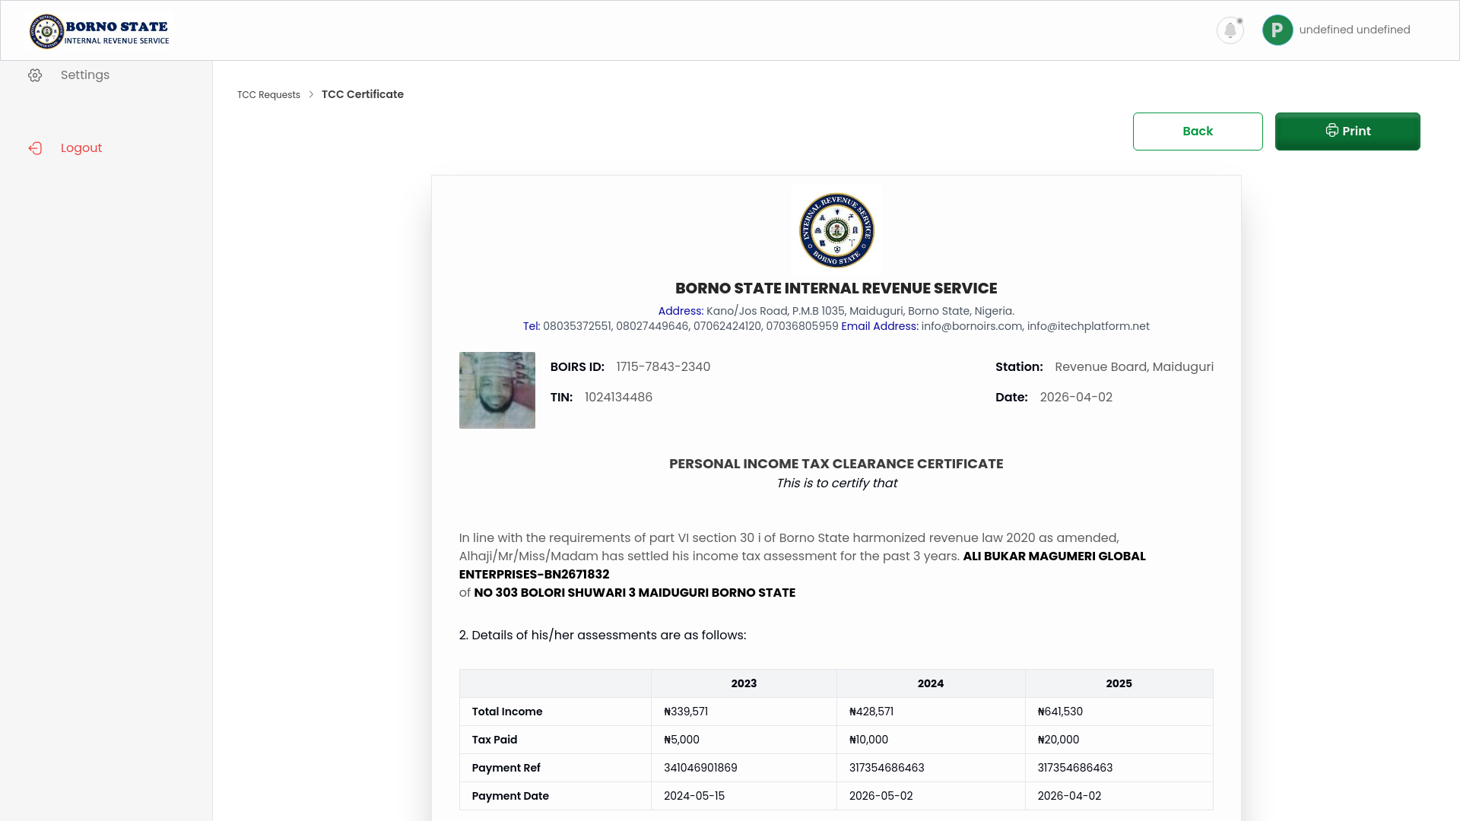The width and height of the screenshot is (1460, 821).
Task: Click the red Logout arrow icon
Action: pyautogui.click(x=35, y=148)
